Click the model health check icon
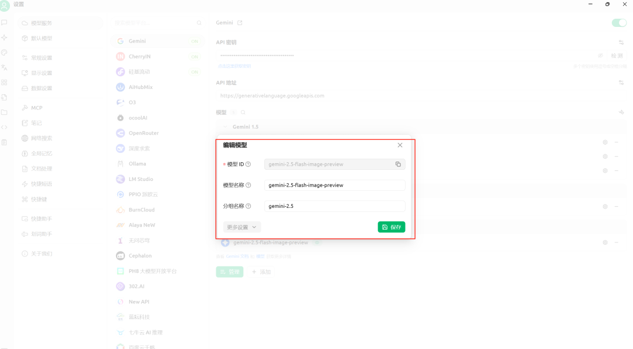The width and height of the screenshot is (633, 349). pos(621,112)
